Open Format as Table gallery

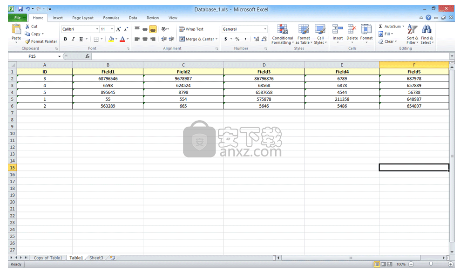(x=304, y=34)
